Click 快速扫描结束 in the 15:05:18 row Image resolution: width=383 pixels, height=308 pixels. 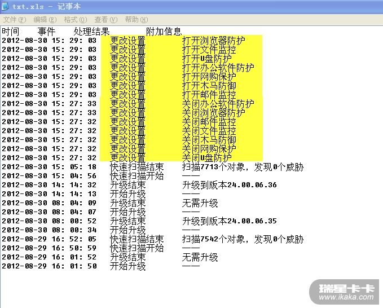pos(137,167)
